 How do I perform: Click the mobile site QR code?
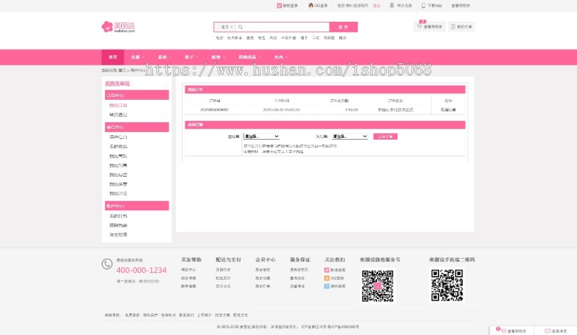coord(447,285)
